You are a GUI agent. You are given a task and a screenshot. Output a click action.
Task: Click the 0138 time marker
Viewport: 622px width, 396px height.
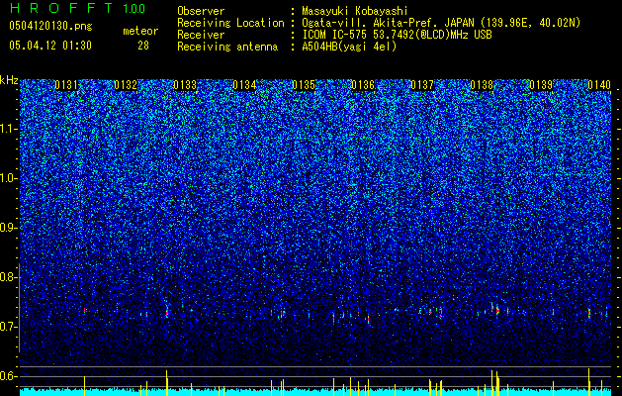(x=482, y=85)
